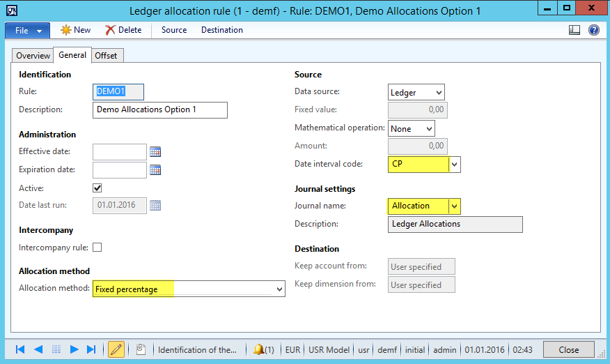Go to the next record

[x=74, y=349]
